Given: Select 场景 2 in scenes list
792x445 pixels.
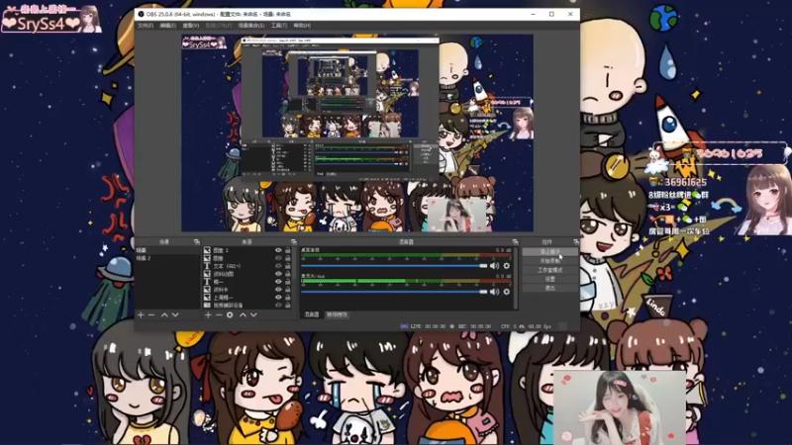Looking at the screenshot, I should 167,258.
